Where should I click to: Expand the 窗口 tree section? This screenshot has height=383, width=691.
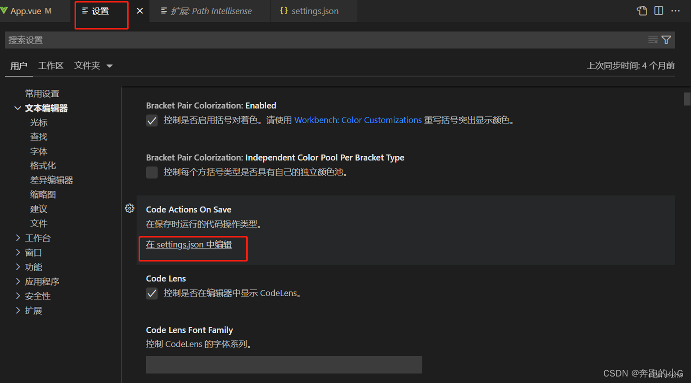point(18,252)
